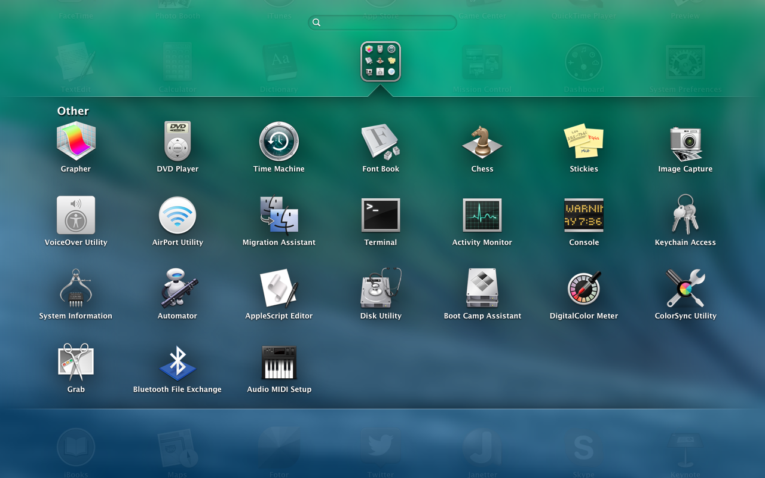Image resolution: width=765 pixels, height=478 pixels.
Task: Click the dimmed System Preferences icon
Action: click(686, 62)
